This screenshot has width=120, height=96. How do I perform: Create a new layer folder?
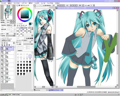click(x=7, y=43)
